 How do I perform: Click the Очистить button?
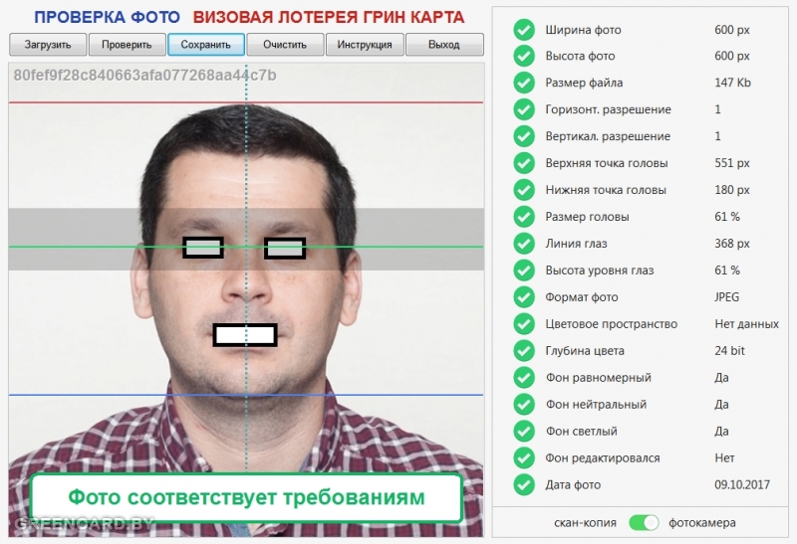pyautogui.click(x=286, y=45)
